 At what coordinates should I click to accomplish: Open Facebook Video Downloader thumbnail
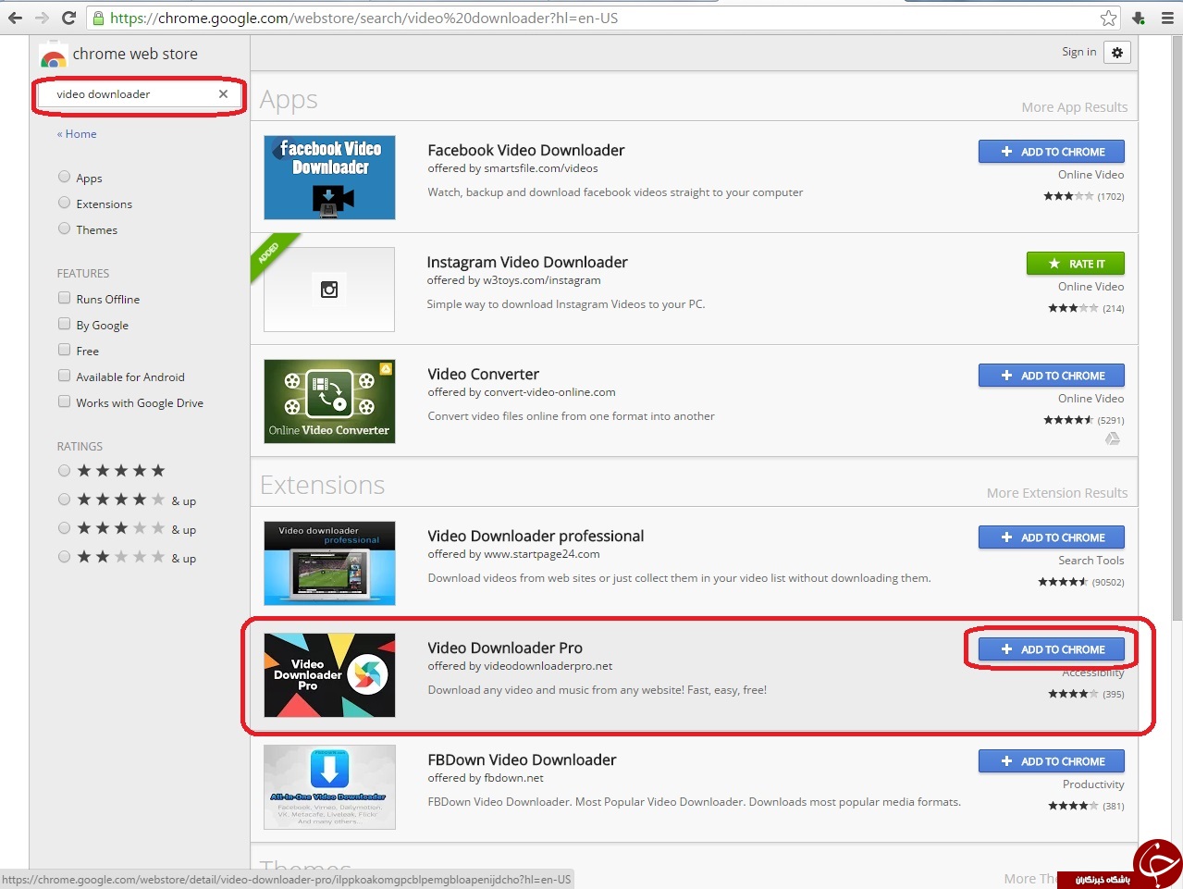click(x=329, y=178)
